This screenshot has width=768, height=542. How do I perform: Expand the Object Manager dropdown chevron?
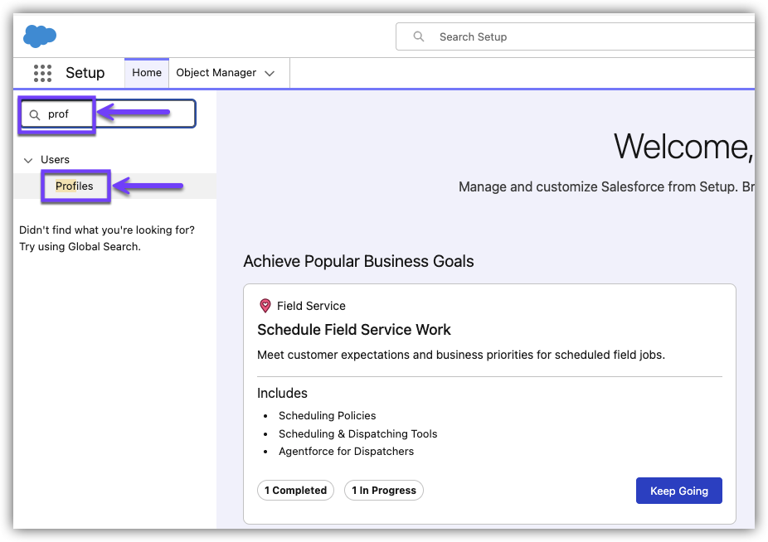[x=270, y=74]
